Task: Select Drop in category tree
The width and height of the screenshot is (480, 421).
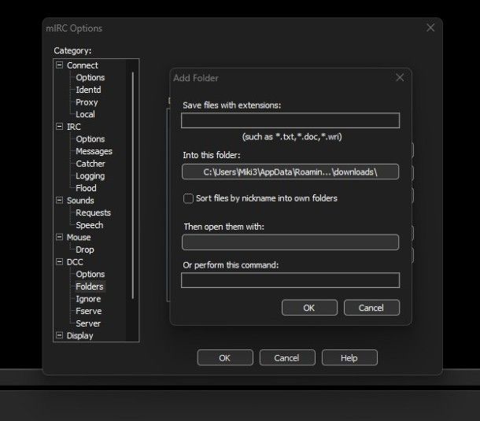Action: click(85, 249)
